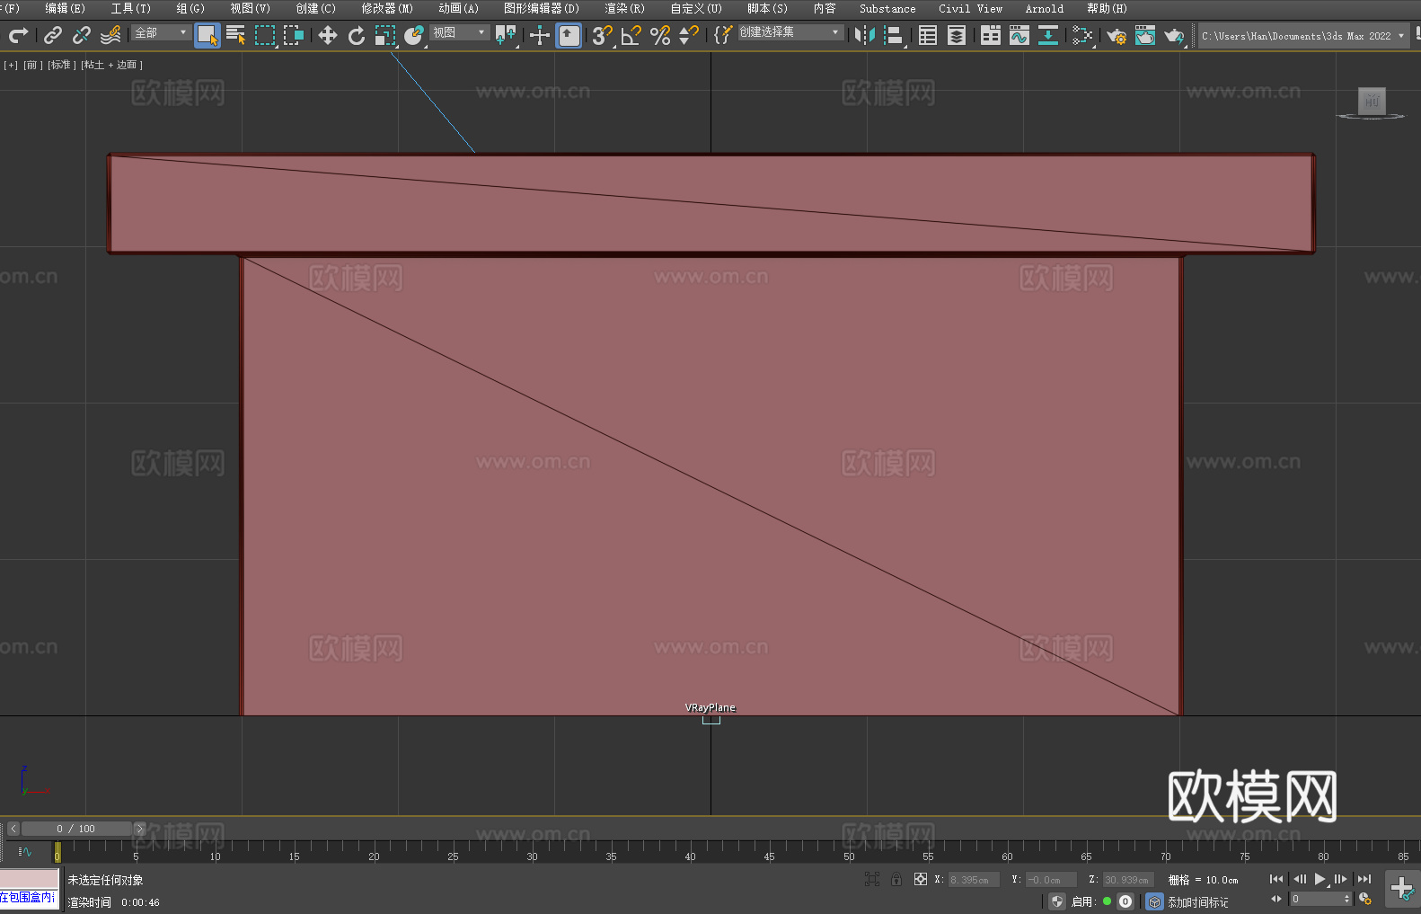Click the viewport [+] label menu
The image size is (1421, 914).
[11, 65]
